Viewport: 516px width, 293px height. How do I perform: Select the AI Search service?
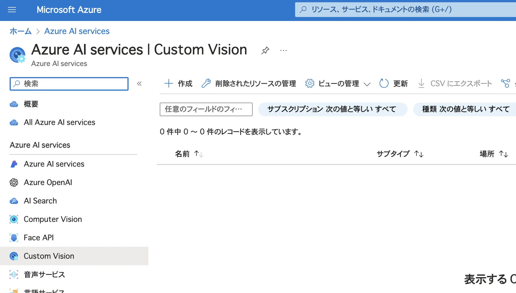coord(40,201)
